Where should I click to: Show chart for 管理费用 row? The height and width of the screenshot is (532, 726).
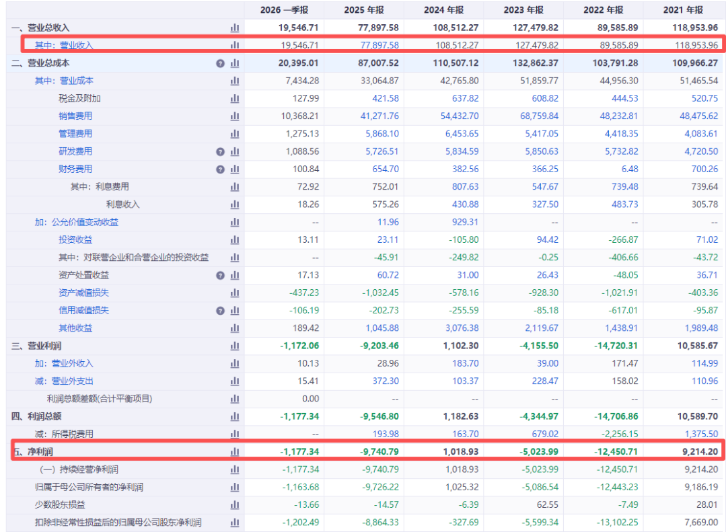(235, 134)
